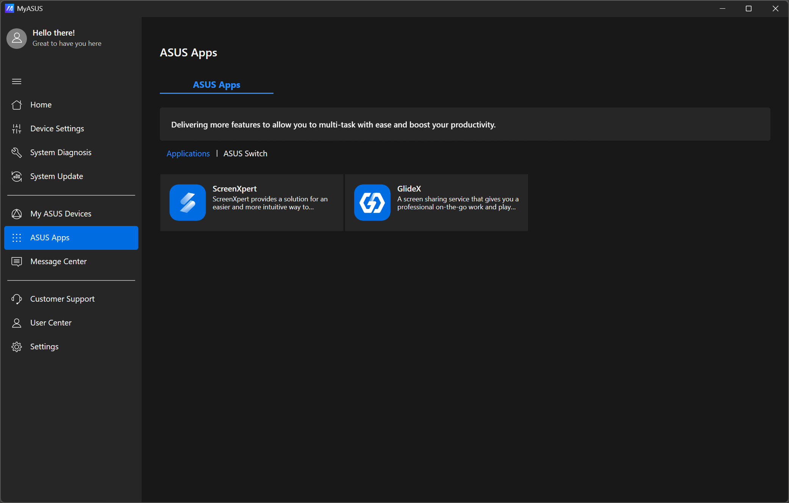Viewport: 789px width, 503px height.
Task: Maximize the MyASUS window
Action: click(x=748, y=8)
